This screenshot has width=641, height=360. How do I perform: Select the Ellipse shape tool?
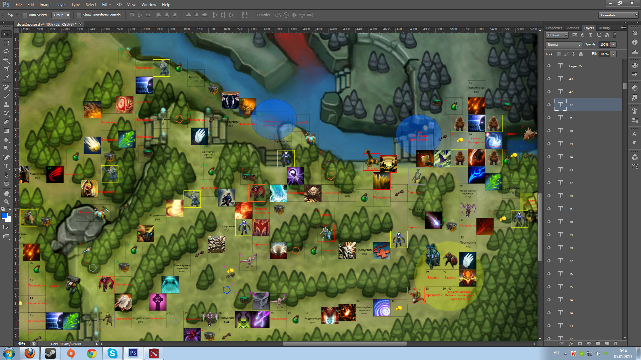tap(6, 184)
